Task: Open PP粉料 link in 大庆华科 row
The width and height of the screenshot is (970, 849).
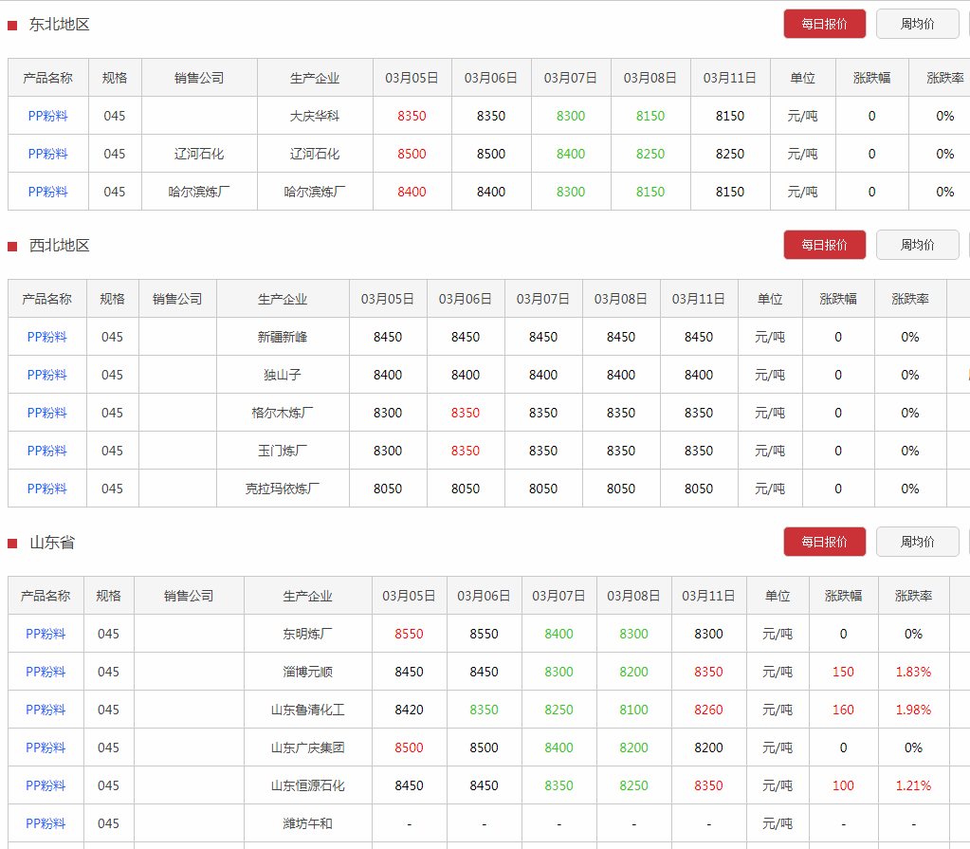Action: click(47, 116)
